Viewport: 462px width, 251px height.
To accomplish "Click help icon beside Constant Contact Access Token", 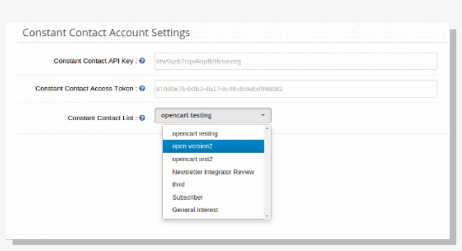I will (142, 88).
